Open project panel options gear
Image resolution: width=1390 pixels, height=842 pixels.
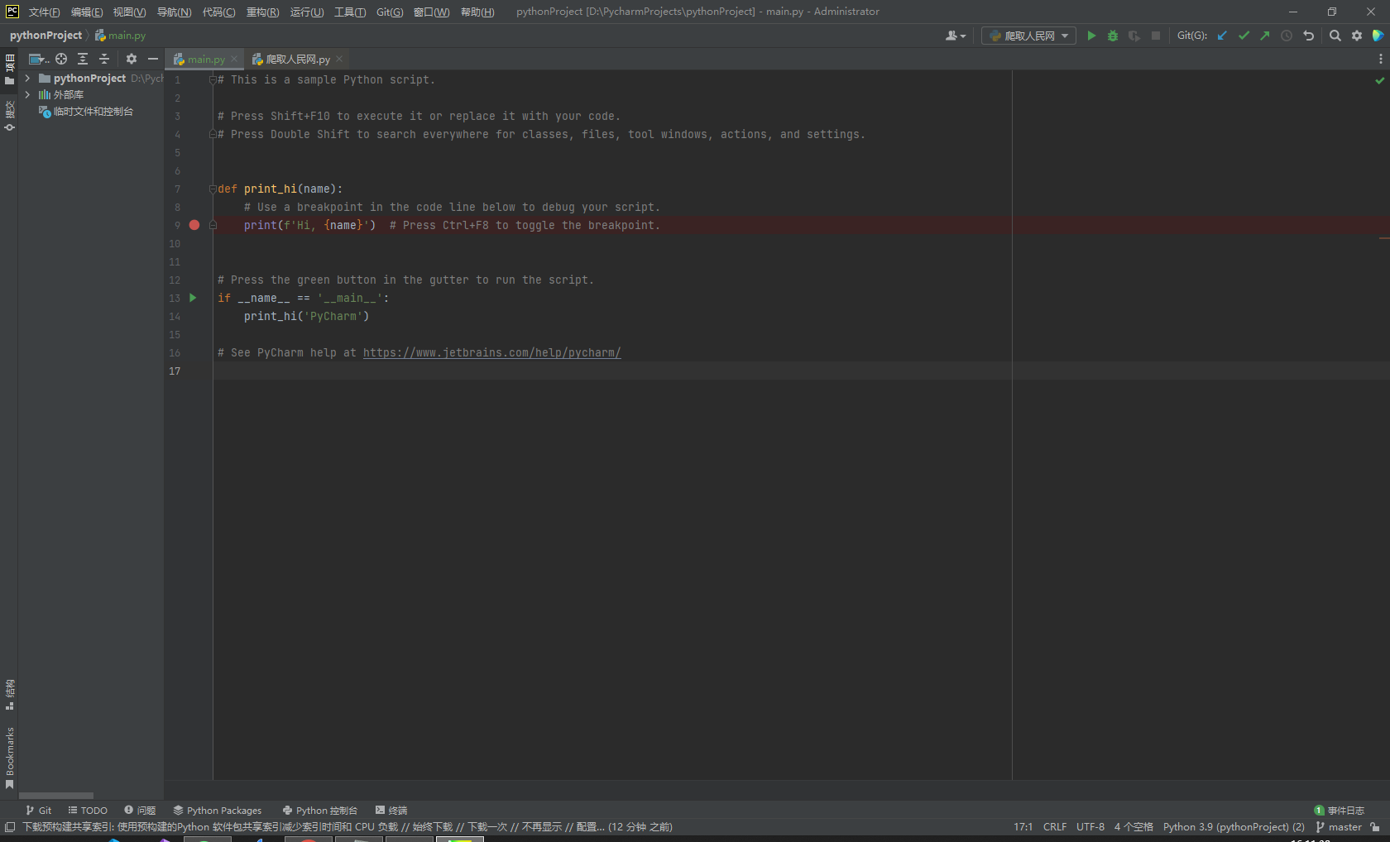point(132,59)
